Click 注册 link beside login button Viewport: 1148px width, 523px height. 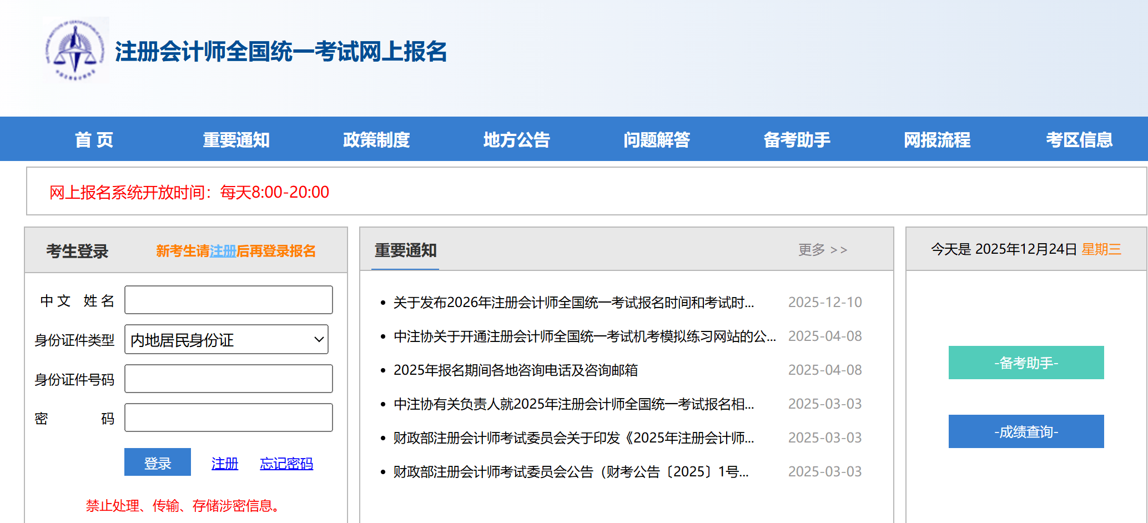click(x=225, y=463)
